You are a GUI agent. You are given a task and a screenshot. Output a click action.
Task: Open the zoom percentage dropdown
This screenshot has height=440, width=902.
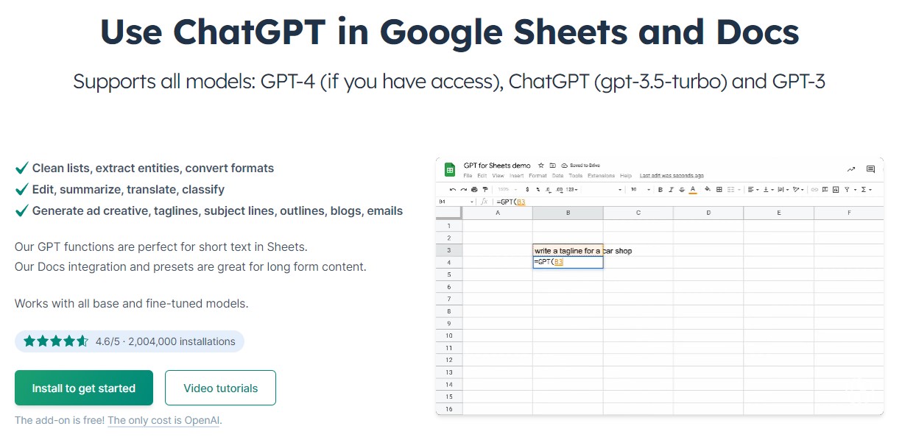tap(507, 190)
